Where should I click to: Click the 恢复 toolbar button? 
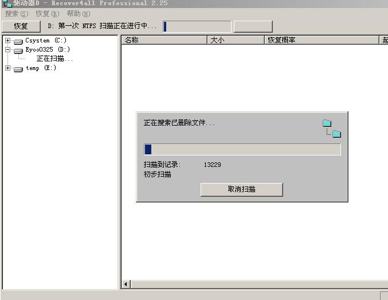(21, 26)
